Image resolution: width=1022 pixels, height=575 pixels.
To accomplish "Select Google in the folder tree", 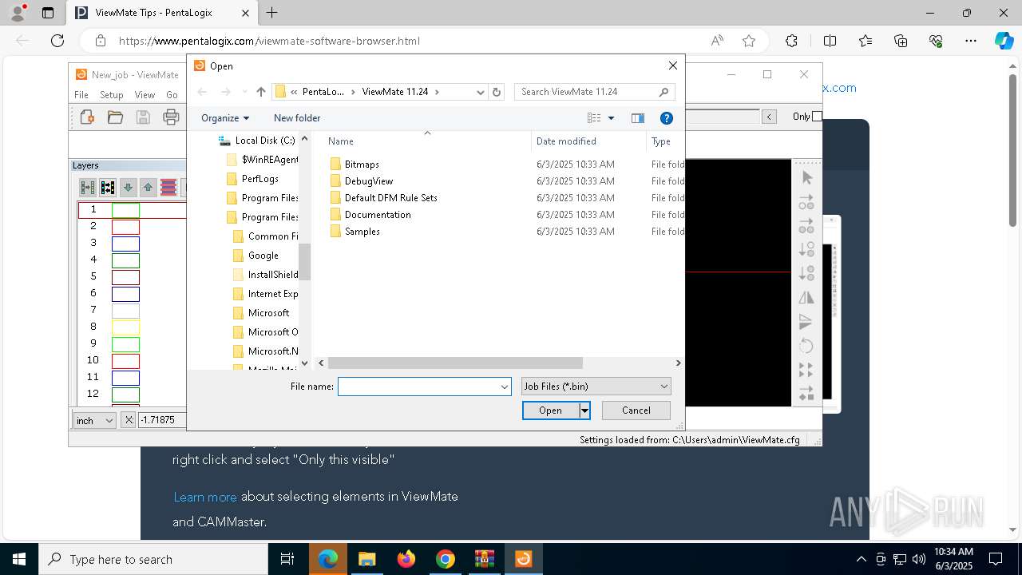I will (263, 256).
